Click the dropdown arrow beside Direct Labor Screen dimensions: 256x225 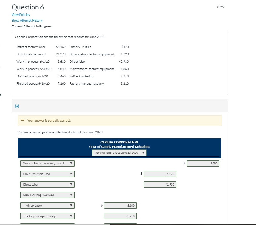[x=71, y=184]
